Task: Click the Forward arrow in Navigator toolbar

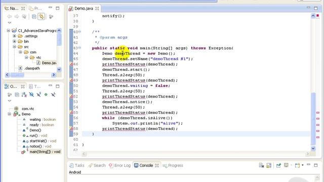Action: click(x=17, y=17)
